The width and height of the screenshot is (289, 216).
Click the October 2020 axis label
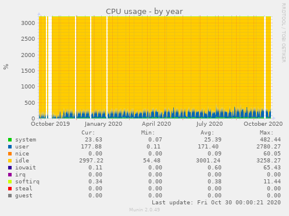pos(263,124)
